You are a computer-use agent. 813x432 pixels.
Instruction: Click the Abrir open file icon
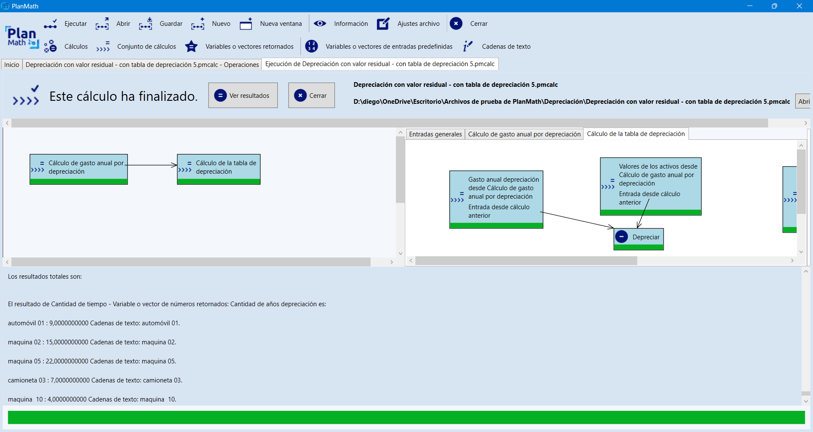(102, 24)
